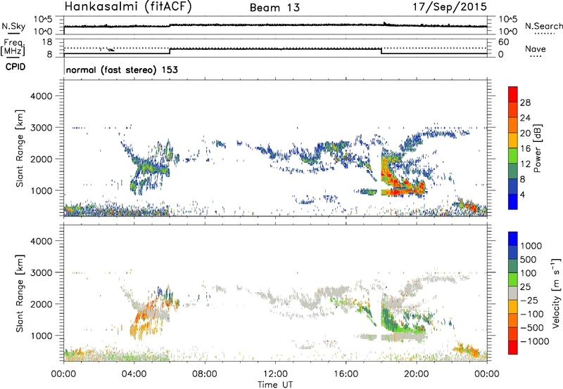
Task: Pick the light green segment of Power color bar
Action: coord(513,156)
